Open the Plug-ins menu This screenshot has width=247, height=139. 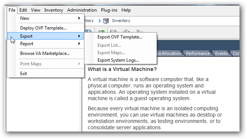(109, 10)
